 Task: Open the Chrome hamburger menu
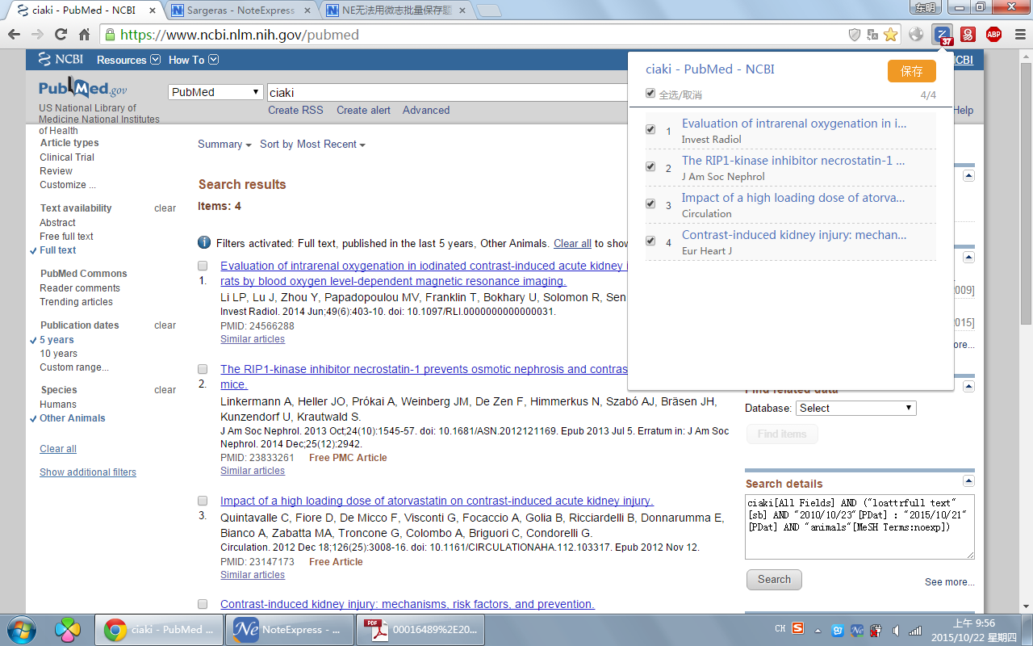point(1018,35)
